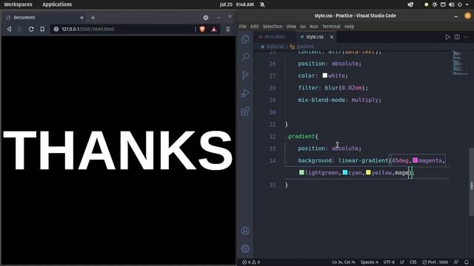Click the editor minimap
Viewport: 474px width, 266px height.
(459, 63)
